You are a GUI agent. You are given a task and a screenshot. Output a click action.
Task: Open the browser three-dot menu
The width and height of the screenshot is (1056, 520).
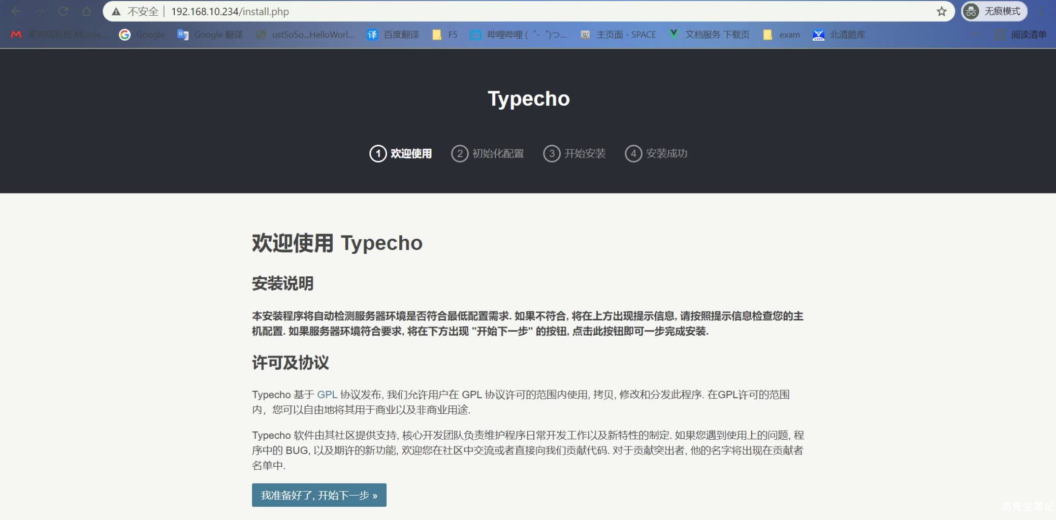coord(1041,11)
